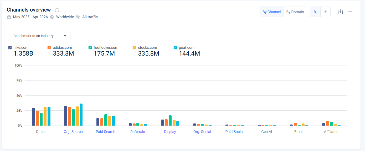Click the orange adidas.com Affiliates bar
The height and width of the screenshot is (151, 365).
pyautogui.click(x=327, y=123)
